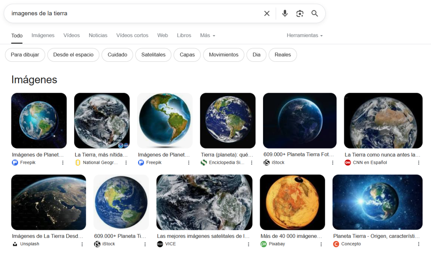
Task: Open three-dot menu for Concepto result
Action: (418, 244)
